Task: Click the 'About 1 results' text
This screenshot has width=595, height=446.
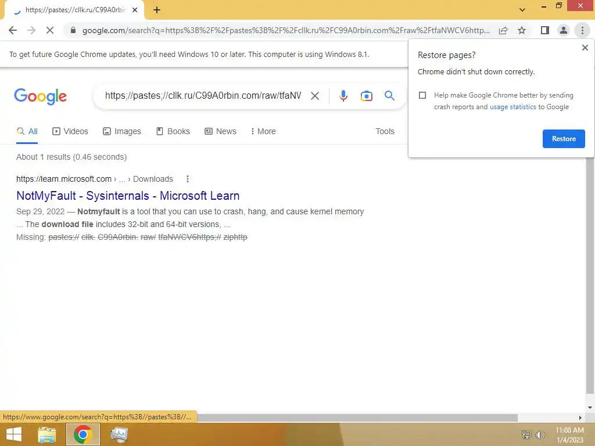Action: [x=71, y=157]
